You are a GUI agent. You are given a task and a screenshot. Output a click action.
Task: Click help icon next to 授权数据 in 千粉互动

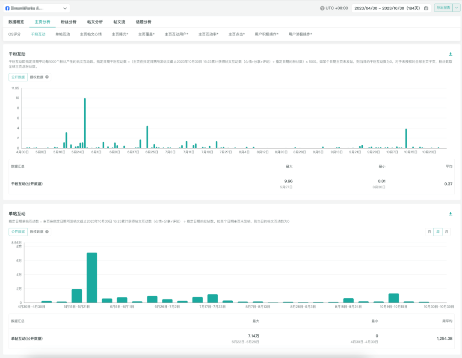coord(47,77)
